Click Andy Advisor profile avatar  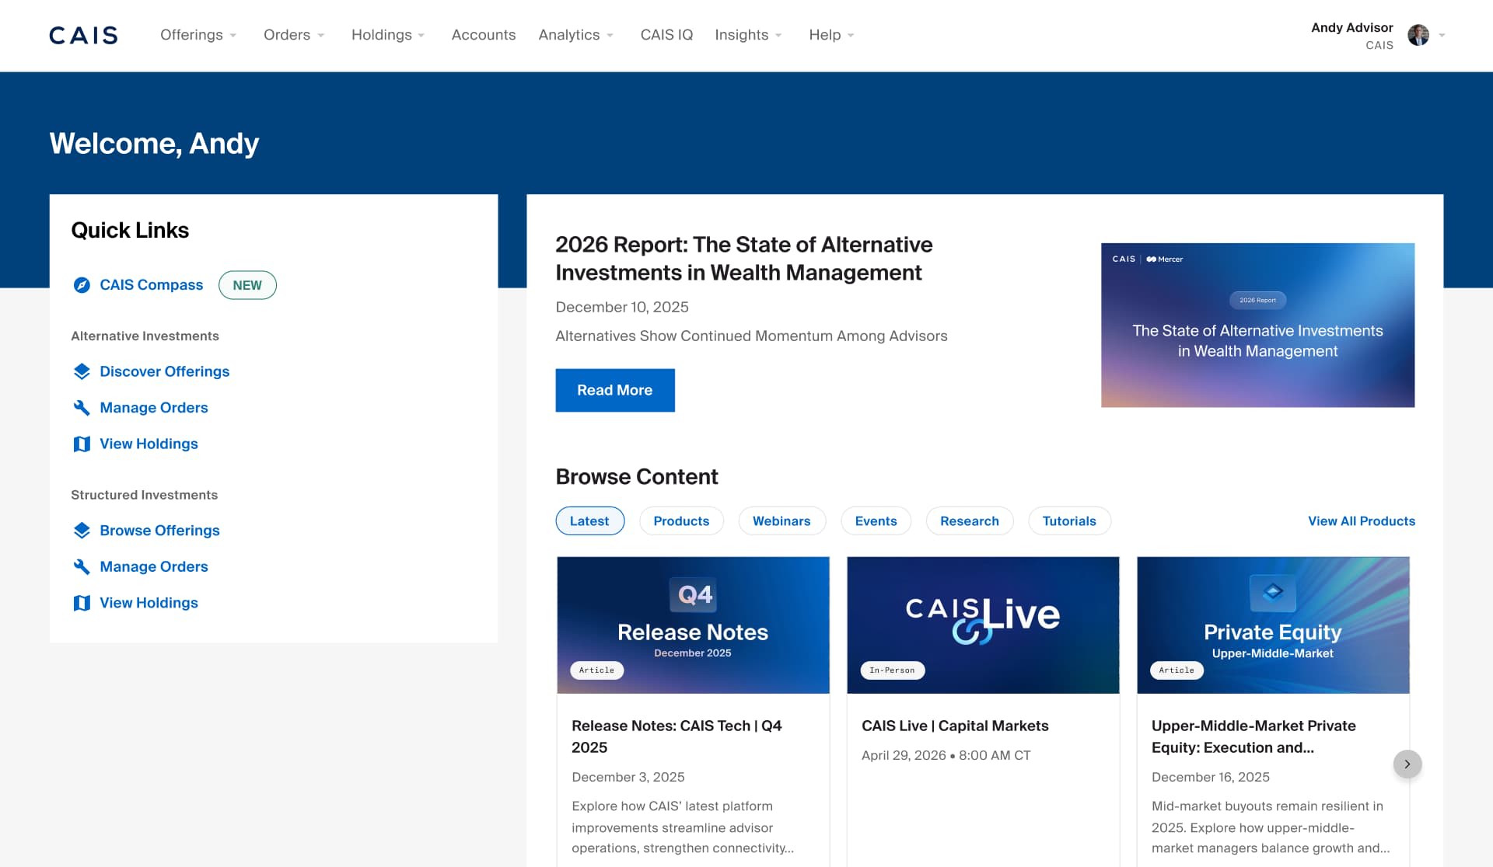(1418, 35)
